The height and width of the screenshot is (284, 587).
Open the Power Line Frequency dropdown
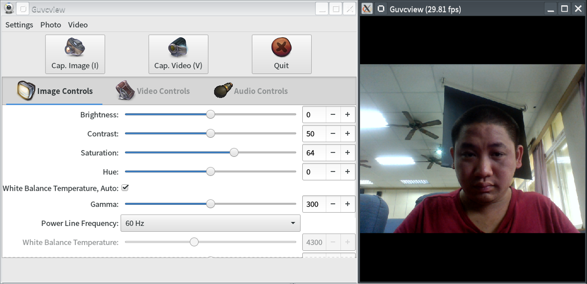pos(210,223)
